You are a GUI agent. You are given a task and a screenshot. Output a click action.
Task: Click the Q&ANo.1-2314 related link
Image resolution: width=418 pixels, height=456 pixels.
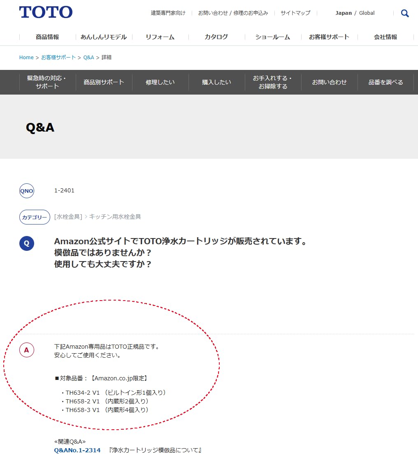coord(77,450)
